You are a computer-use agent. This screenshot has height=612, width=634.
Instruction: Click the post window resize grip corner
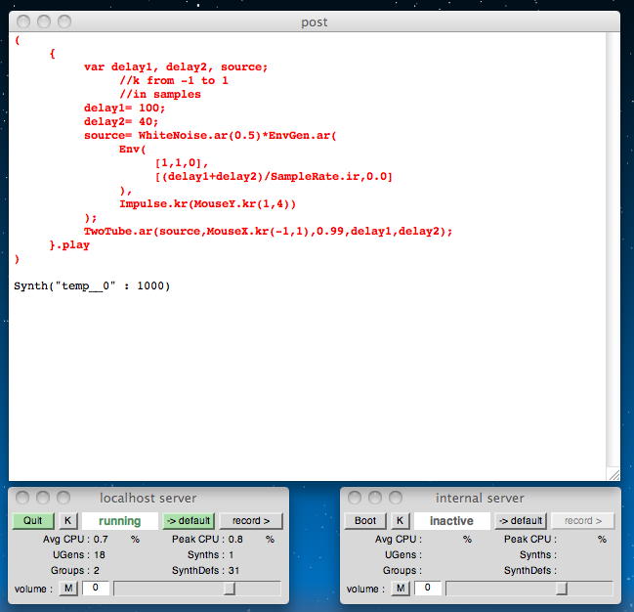[613, 474]
